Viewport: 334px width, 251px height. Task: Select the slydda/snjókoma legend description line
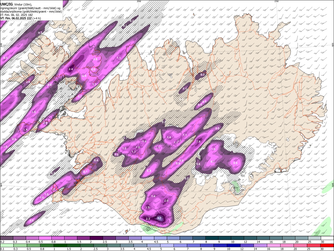click(31, 12)
